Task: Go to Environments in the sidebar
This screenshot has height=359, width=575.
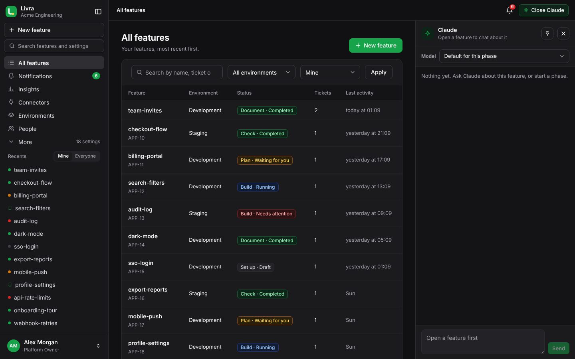Action: (54, 116)
